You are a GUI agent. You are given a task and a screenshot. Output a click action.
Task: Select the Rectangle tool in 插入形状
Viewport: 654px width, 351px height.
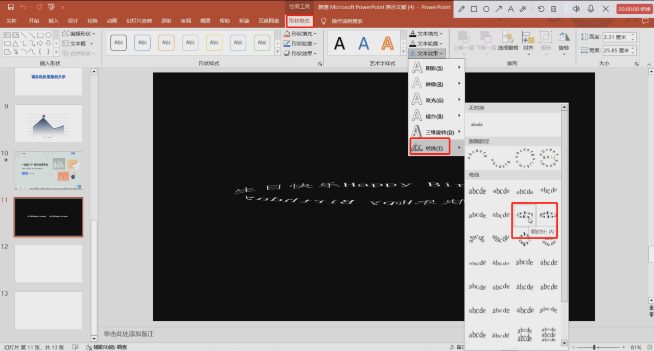[40, 35]
